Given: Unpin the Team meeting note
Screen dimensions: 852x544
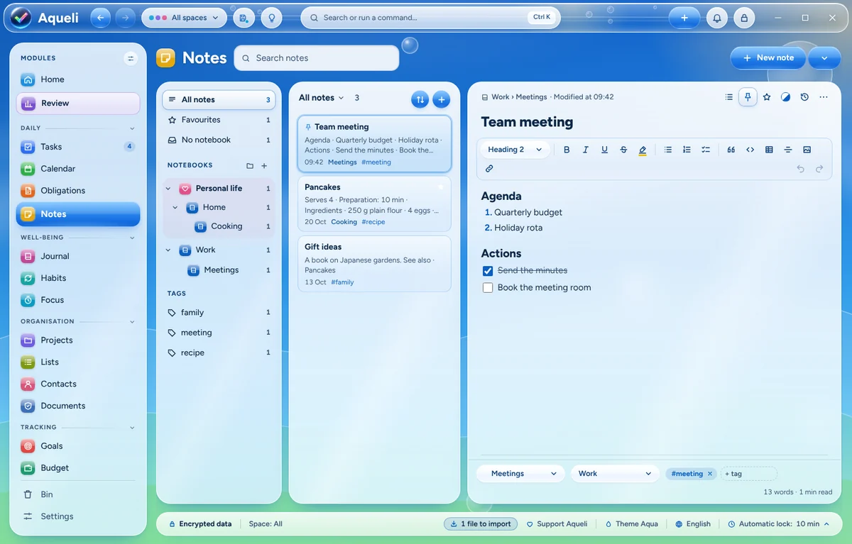Looking at the screenshot, I should pos(748,97).
